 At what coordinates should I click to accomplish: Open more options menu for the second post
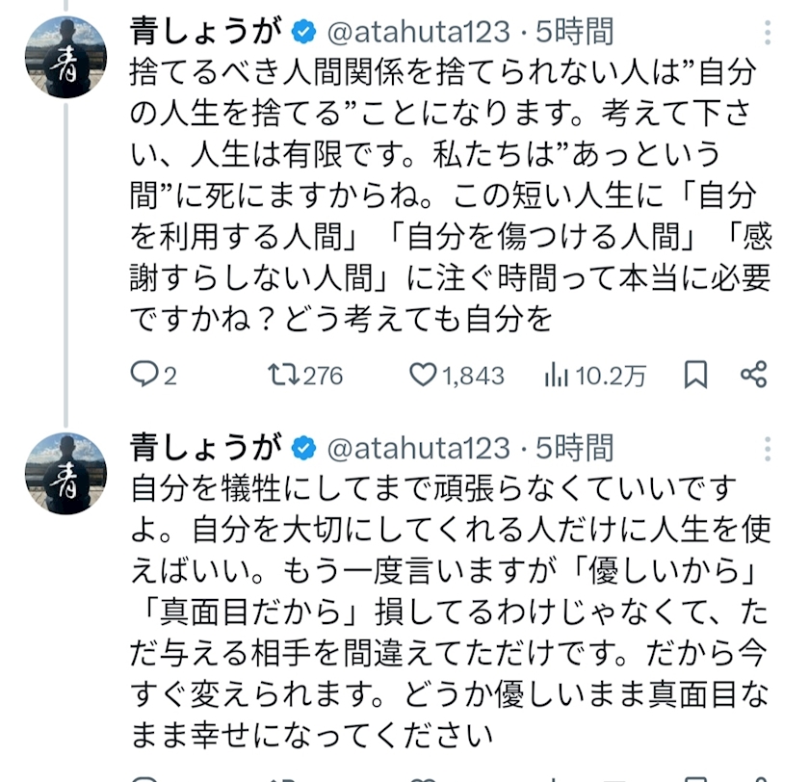[x=768, y=448]
